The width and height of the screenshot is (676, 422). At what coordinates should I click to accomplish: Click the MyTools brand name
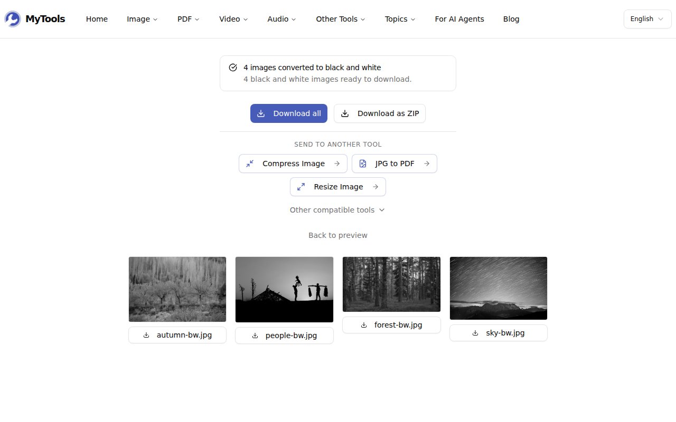(x=45, y=19)
